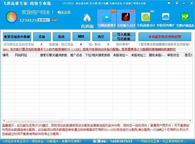This screenshot has width=195, height=144.
Task: Click 审核状态 column header
Action: pyautogui.click(x=175, y=55)
